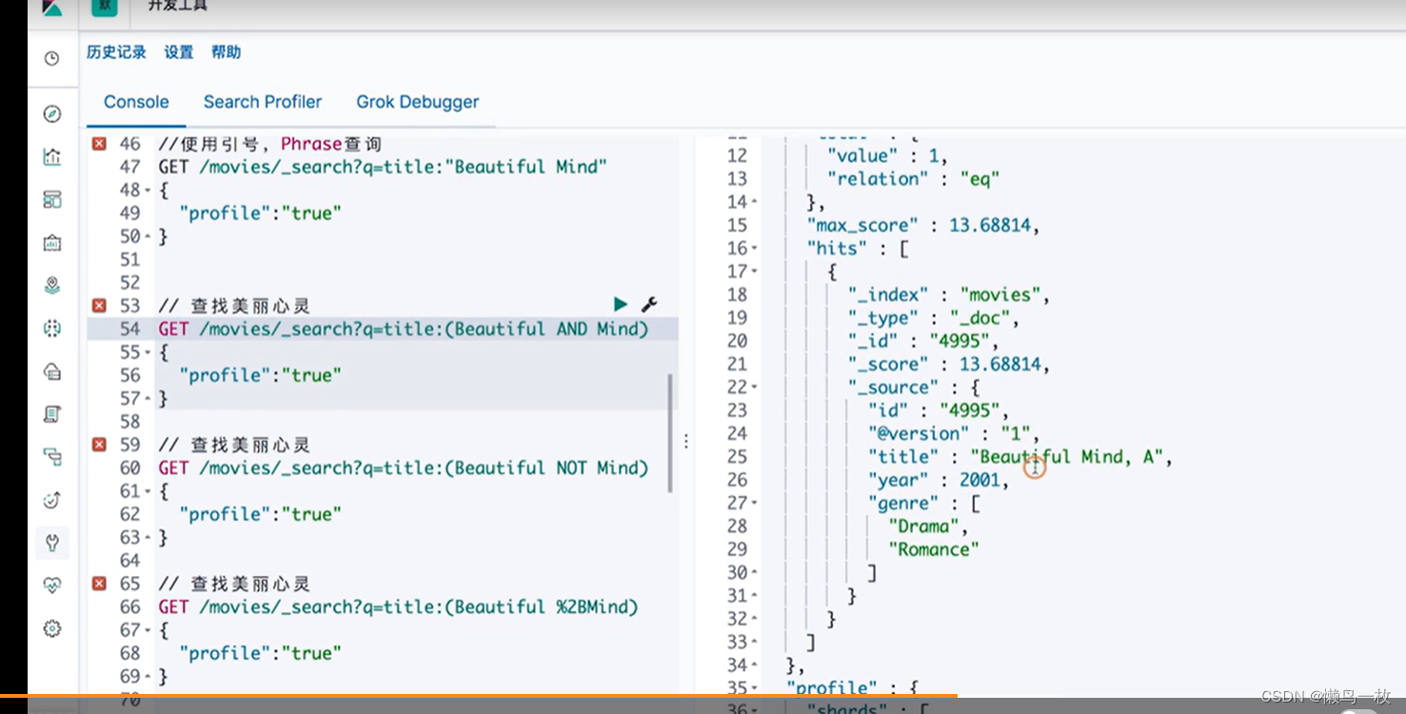
Task: Click the "_type" : "_doc" response line
Action: [934, 318]
